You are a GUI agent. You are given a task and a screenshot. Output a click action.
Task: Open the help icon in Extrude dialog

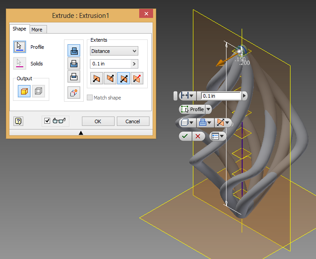18,121
